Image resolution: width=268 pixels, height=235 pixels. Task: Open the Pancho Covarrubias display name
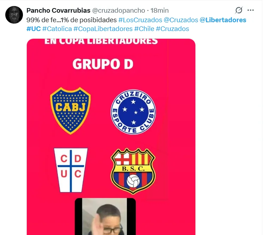point(58,11)
